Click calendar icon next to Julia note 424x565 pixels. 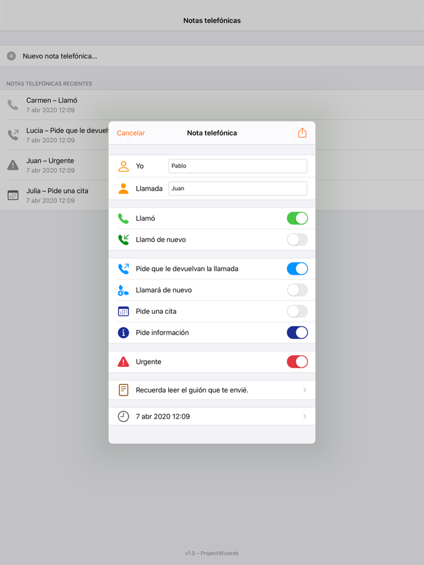[x=13, y=195]
